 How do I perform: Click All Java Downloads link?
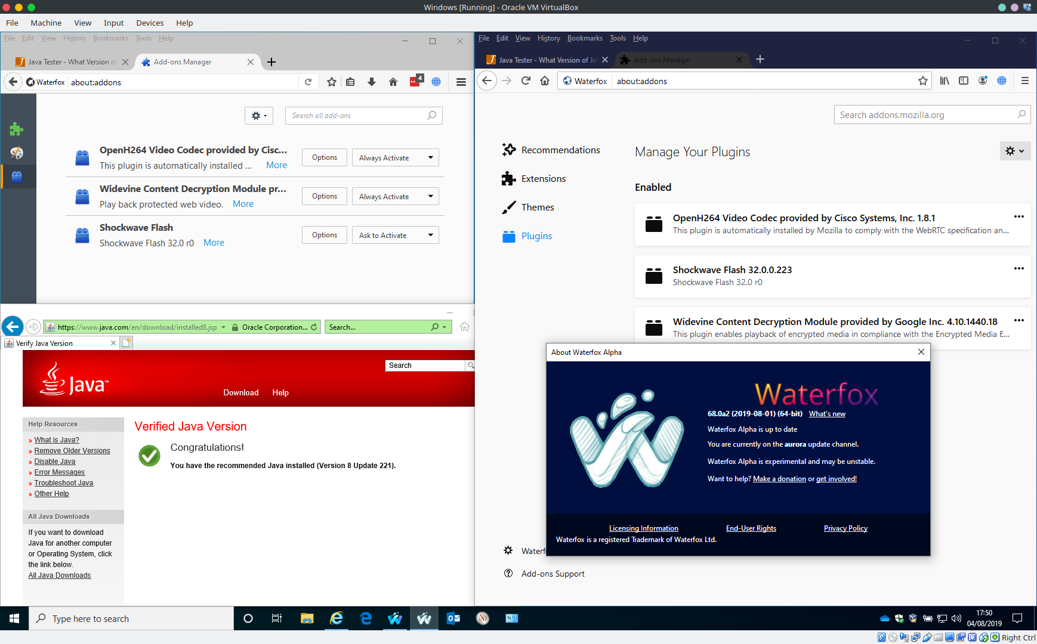point(60,575)
